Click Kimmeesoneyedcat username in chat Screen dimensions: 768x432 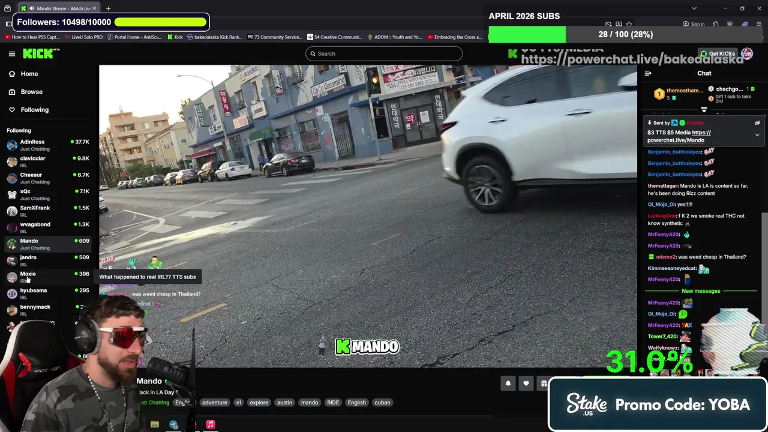point(672,268)
